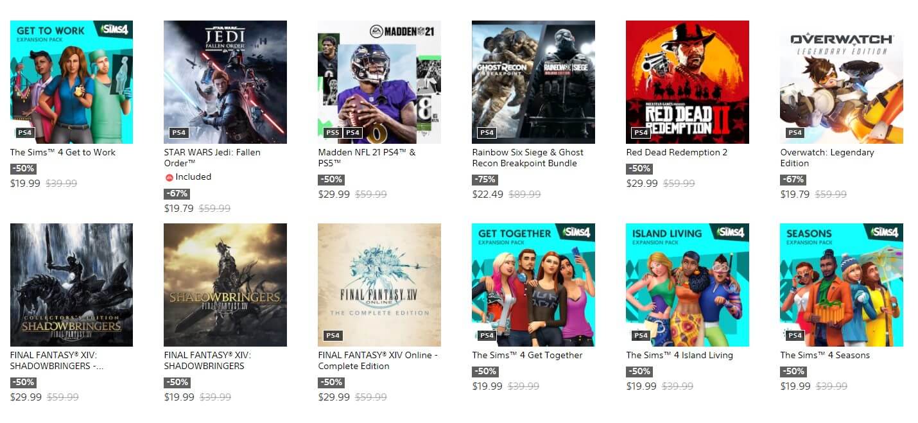Open The Sims 4 Get to Work cover
The image size is (918, 423).
[x=71, y=82]
